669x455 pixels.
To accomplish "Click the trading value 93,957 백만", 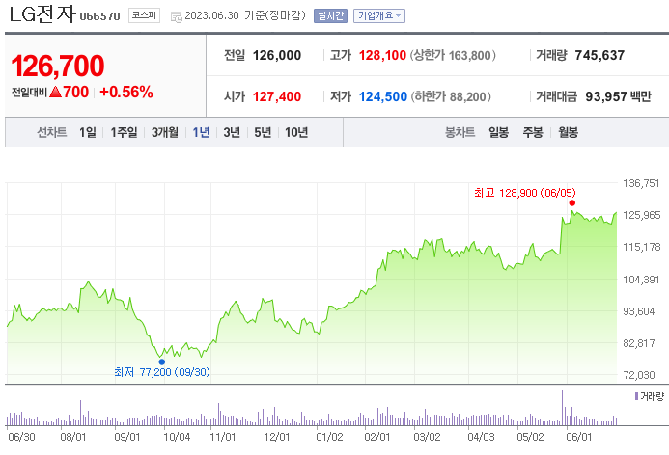I will (618, 96).
